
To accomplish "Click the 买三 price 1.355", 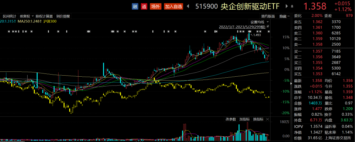I will 317,63.
